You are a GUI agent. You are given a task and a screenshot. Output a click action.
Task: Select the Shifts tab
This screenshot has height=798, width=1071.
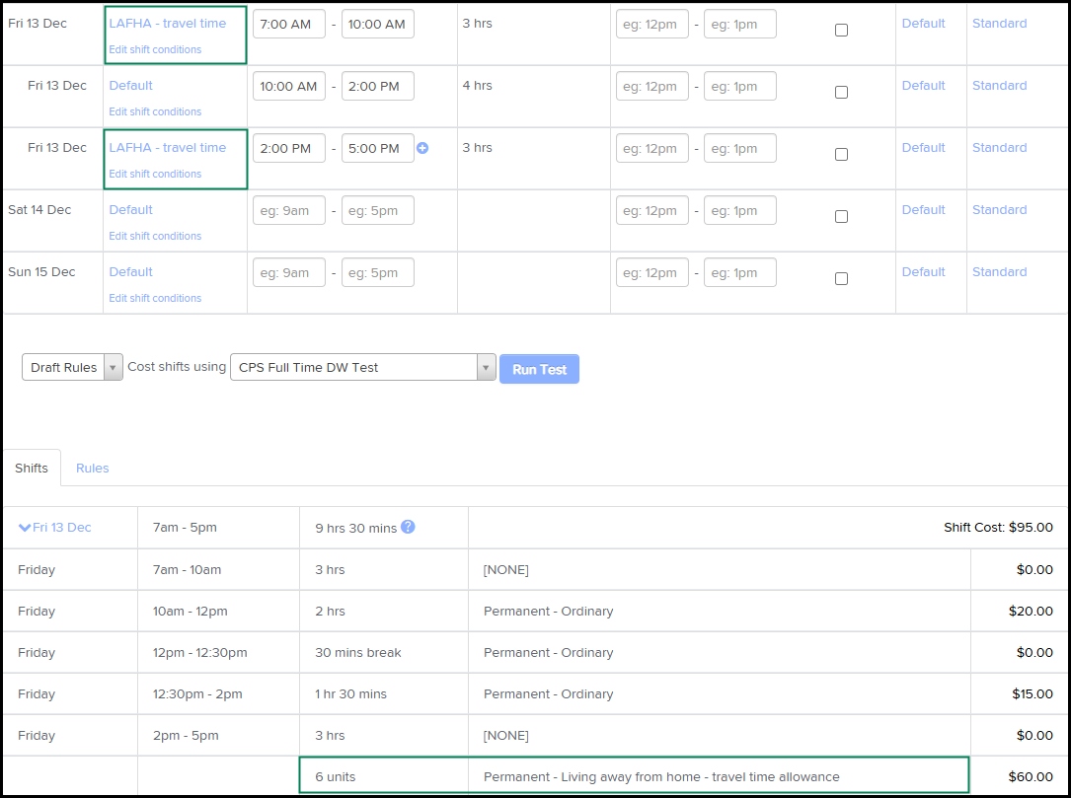(x=32, y=469)
